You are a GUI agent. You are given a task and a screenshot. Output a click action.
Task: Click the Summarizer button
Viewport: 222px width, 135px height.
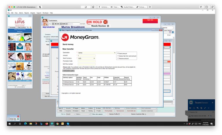tap(12, 27)
